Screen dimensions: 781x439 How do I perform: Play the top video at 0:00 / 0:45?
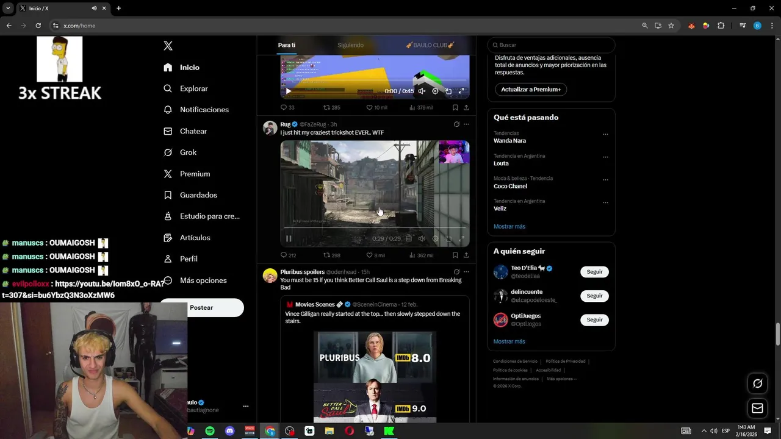[x=289, y=91]
